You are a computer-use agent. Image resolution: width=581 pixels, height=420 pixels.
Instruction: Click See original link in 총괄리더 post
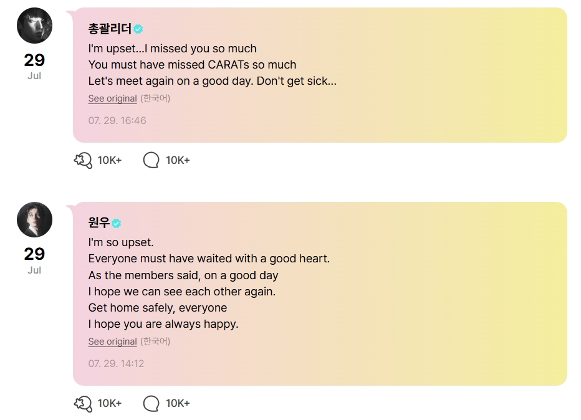click(x=113, y=98)
